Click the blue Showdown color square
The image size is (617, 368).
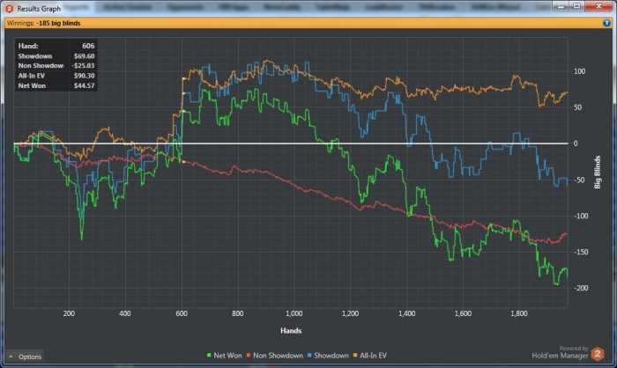tap(309, 356)
